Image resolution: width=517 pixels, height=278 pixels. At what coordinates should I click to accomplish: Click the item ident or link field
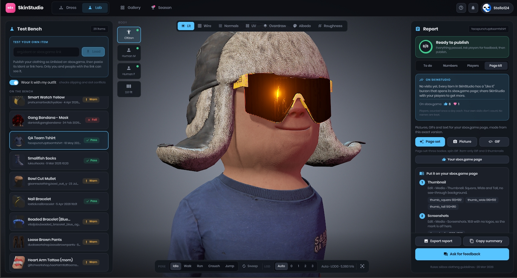click(x=46, y=52)
